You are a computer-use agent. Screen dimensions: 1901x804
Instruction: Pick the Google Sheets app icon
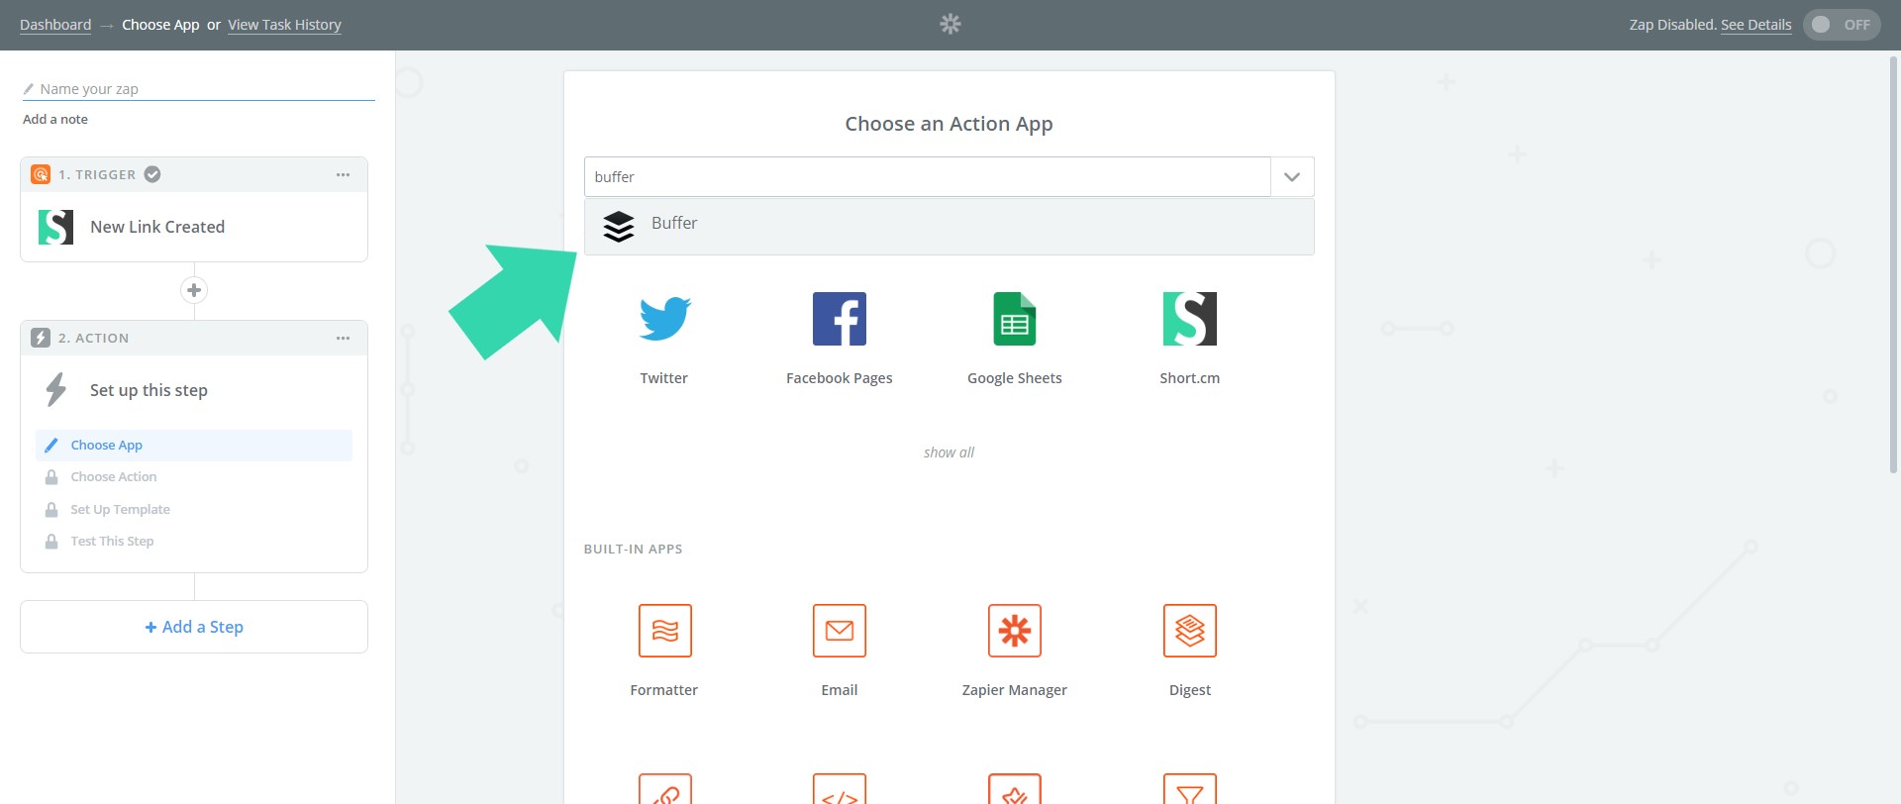pyautogui.click(x=1014, y=320)
